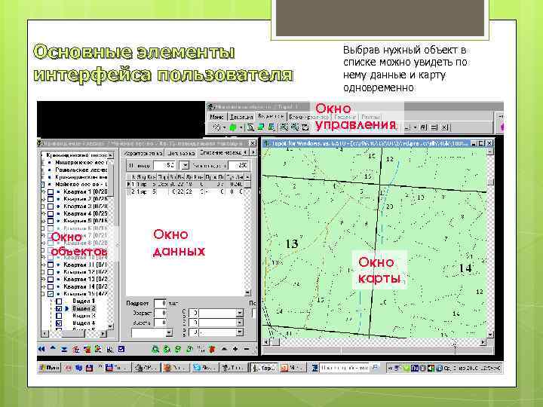The height and width of the screenshot is (407, 543).
Task: Toggle the Квартал 4 checkbox in object tree
Action: (51, 213)
